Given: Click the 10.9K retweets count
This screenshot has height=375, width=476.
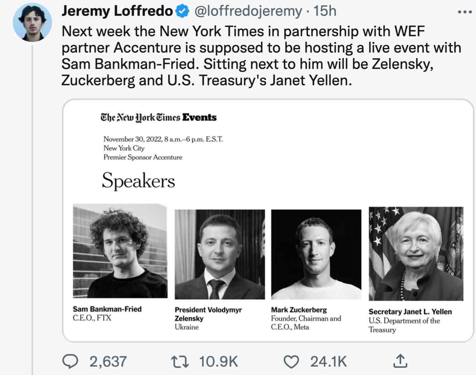Looking at the screenshot, I should pos(219,361).
